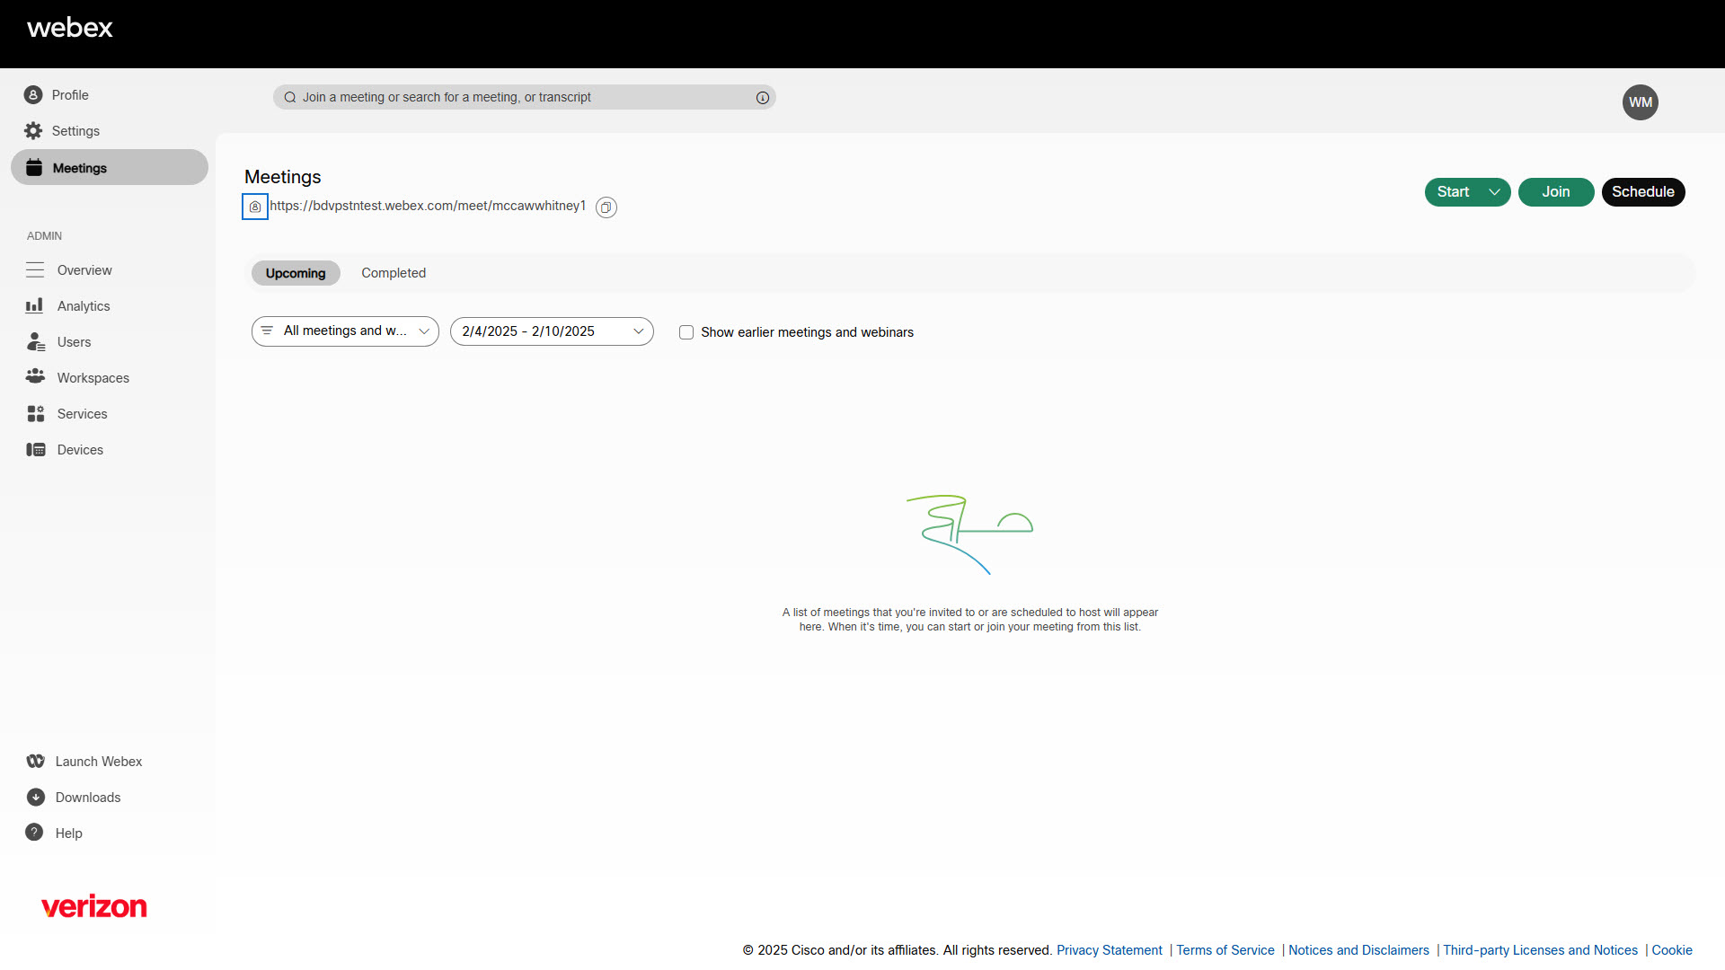The height and width of the screenshot is (970, 1725).
Task: Click the Services grid icon
Action: [35, 414]
